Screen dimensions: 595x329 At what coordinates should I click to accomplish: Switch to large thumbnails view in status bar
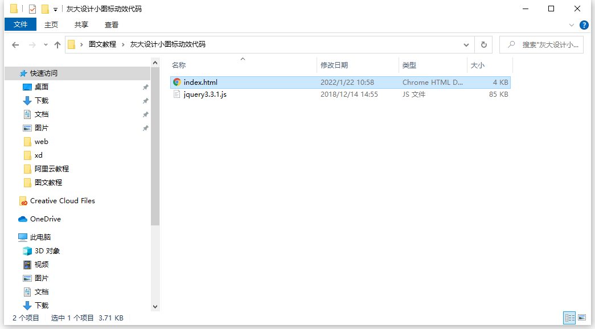pos(582,318)
